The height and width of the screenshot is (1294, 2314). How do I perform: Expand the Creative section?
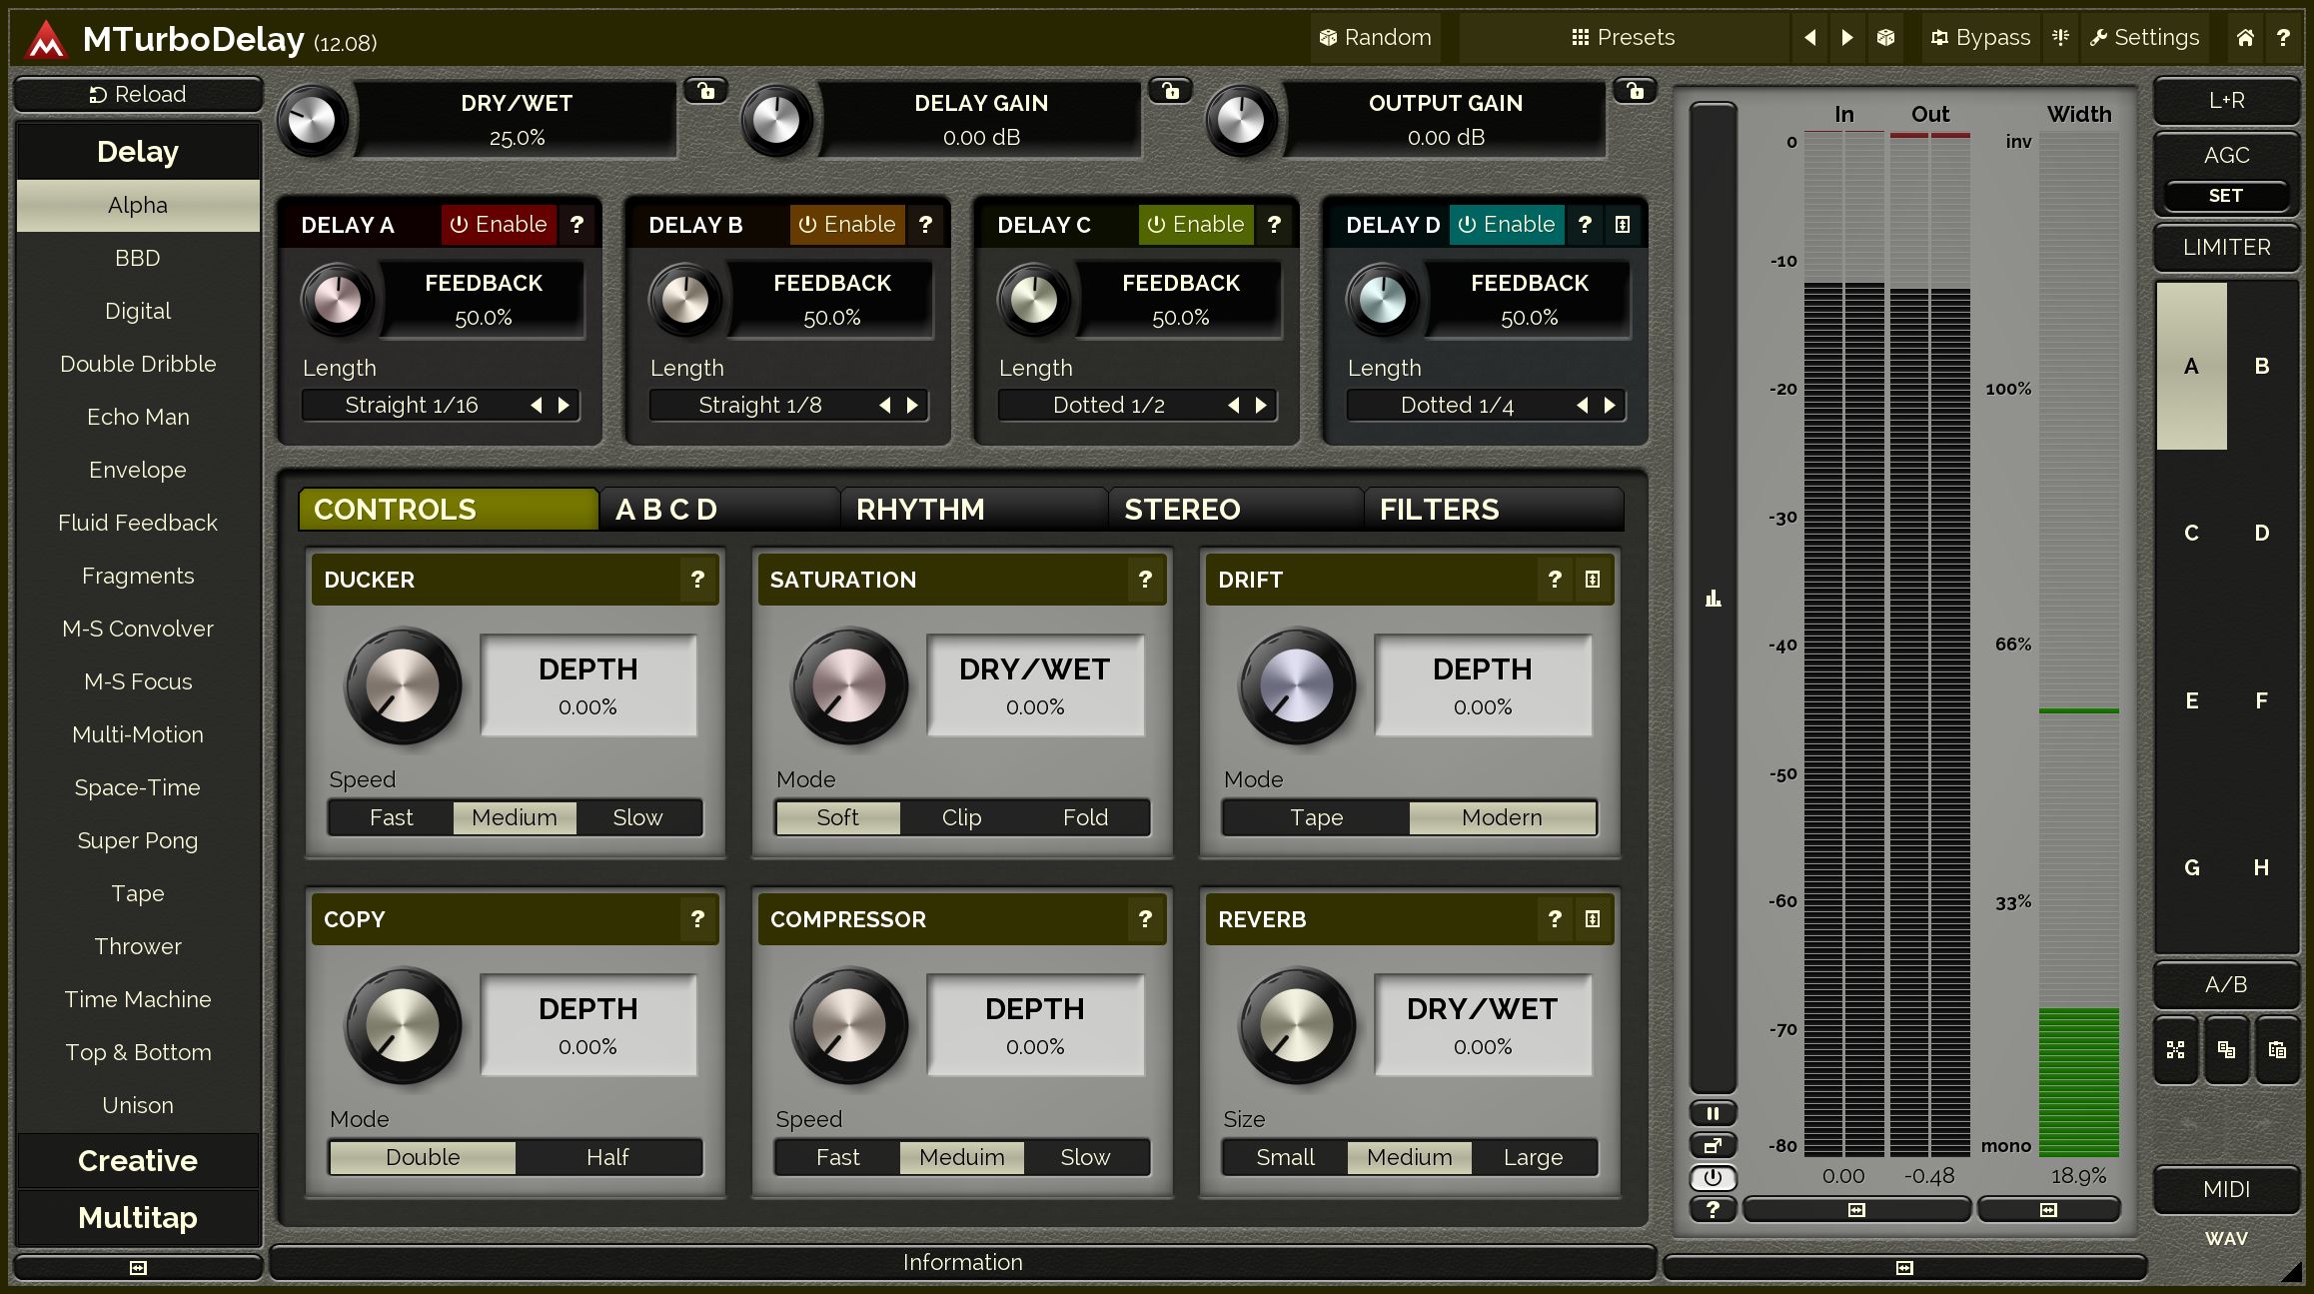[138, 1160]
